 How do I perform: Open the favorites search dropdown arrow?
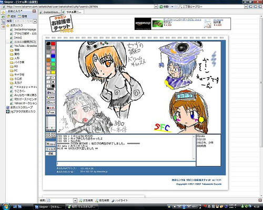coord(35,21)
